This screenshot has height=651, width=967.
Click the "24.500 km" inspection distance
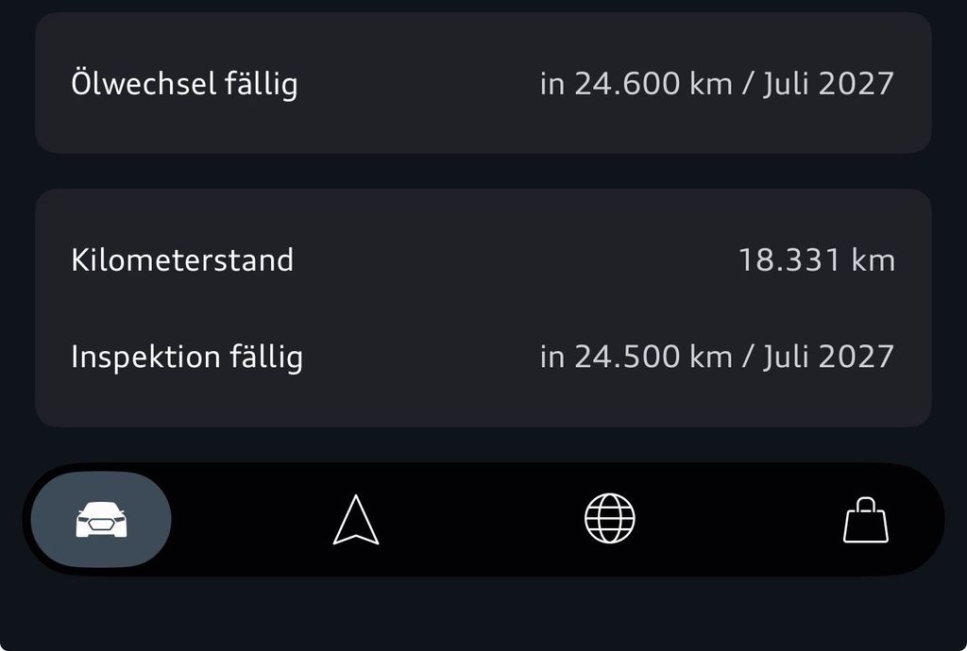653,357
